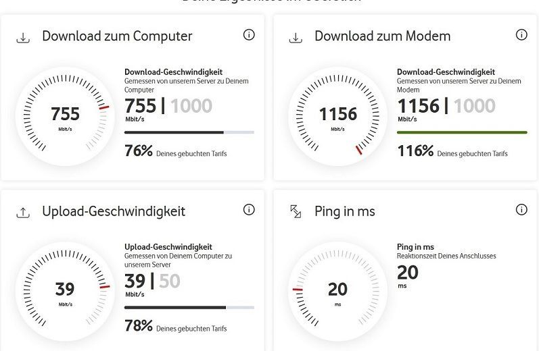The image size is (539, 351).
Task: Click the Download zum Computer heading
Action: click(117, 36)
